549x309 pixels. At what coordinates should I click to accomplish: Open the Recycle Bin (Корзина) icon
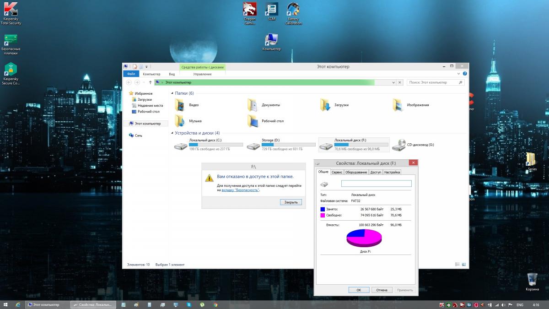pos(532,279)
